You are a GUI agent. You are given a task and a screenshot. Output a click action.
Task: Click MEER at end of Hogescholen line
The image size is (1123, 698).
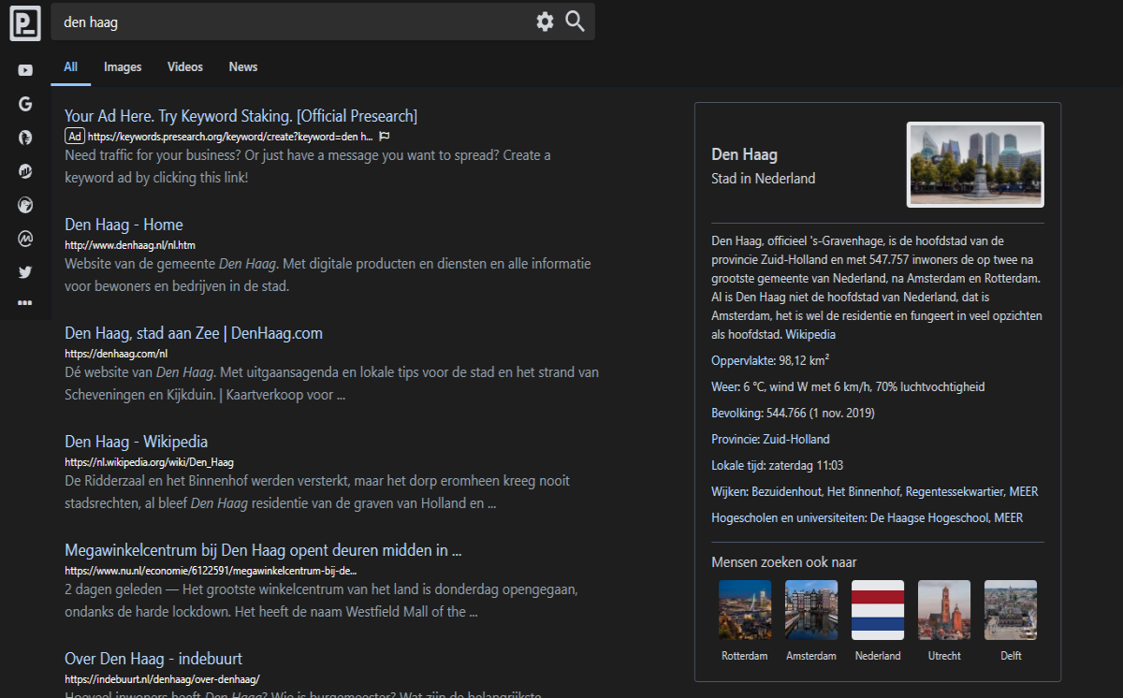(x=1008, y=517)
